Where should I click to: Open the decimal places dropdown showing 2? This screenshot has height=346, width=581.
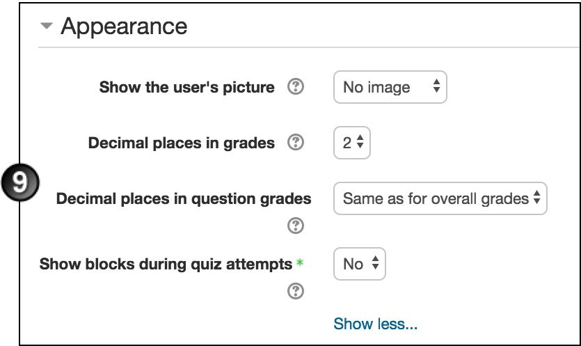point(352,143)
